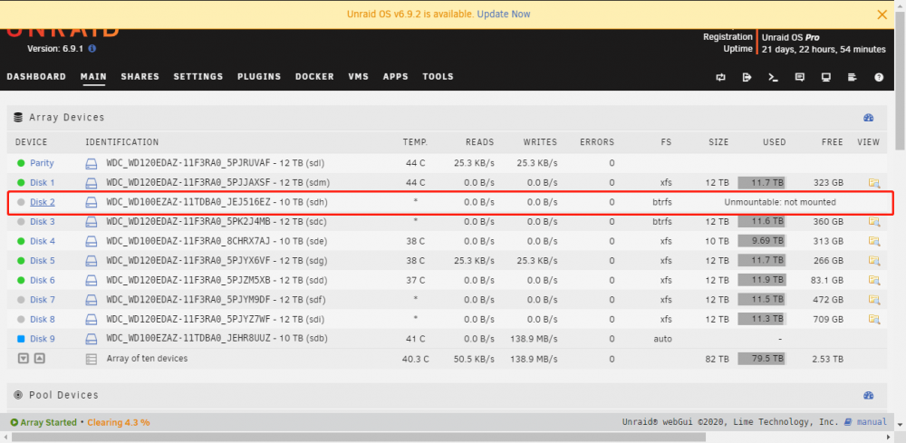Click the 'Clearing 4.3 %' status text
The width and height of the screenshot is (906, 443).
pos(119,422)
